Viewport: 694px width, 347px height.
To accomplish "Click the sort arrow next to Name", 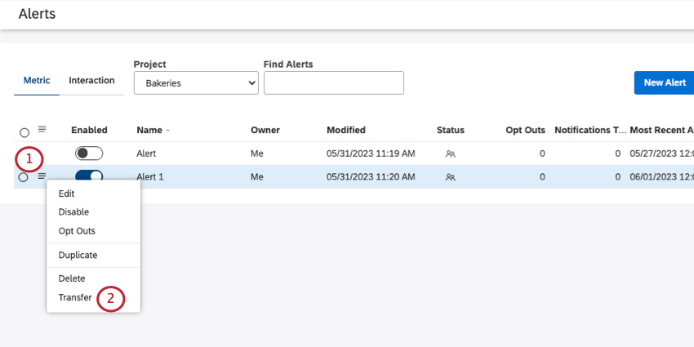I will pyautogui.click(x=168, y=131).
